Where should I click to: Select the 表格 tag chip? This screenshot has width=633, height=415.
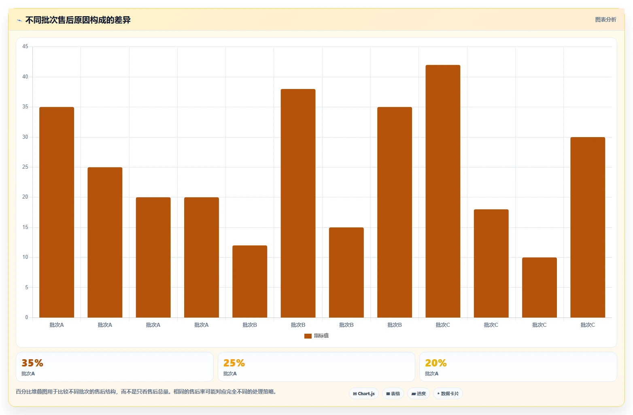(393, 394)
